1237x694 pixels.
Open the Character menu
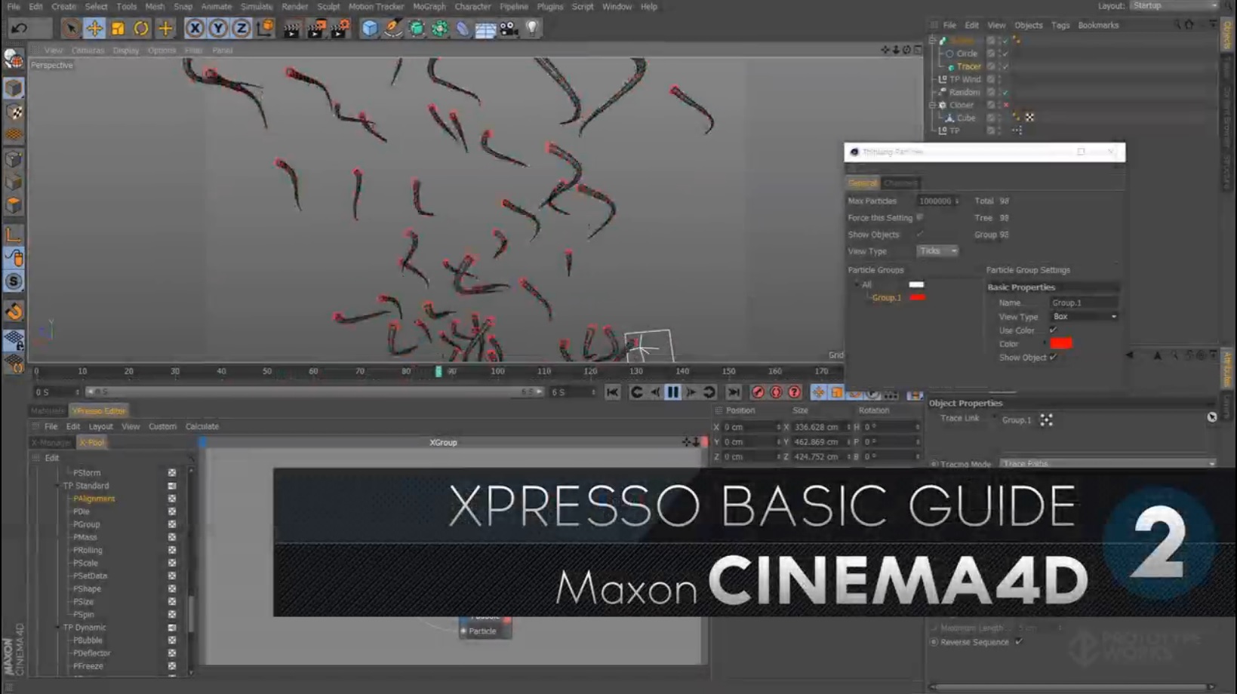[x=472, y=7]
